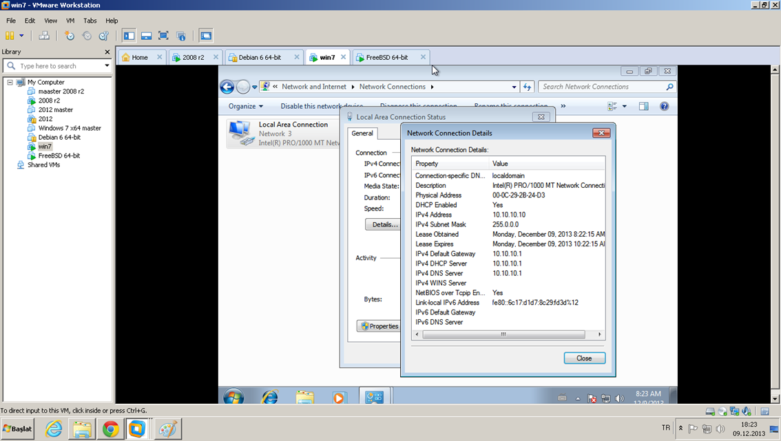This screenshot has width=781, height=441.
Task: Open the snapshot manager icon
Action: (104, 36)
